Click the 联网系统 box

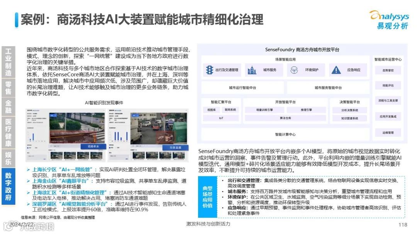(x=230, y=110)
